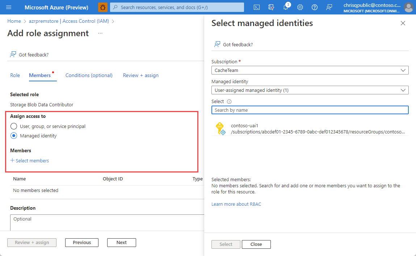The width and height of the screenshot is (416, 256).
Task: Click the Review + assign bottom button
Action: pos(32,243)
